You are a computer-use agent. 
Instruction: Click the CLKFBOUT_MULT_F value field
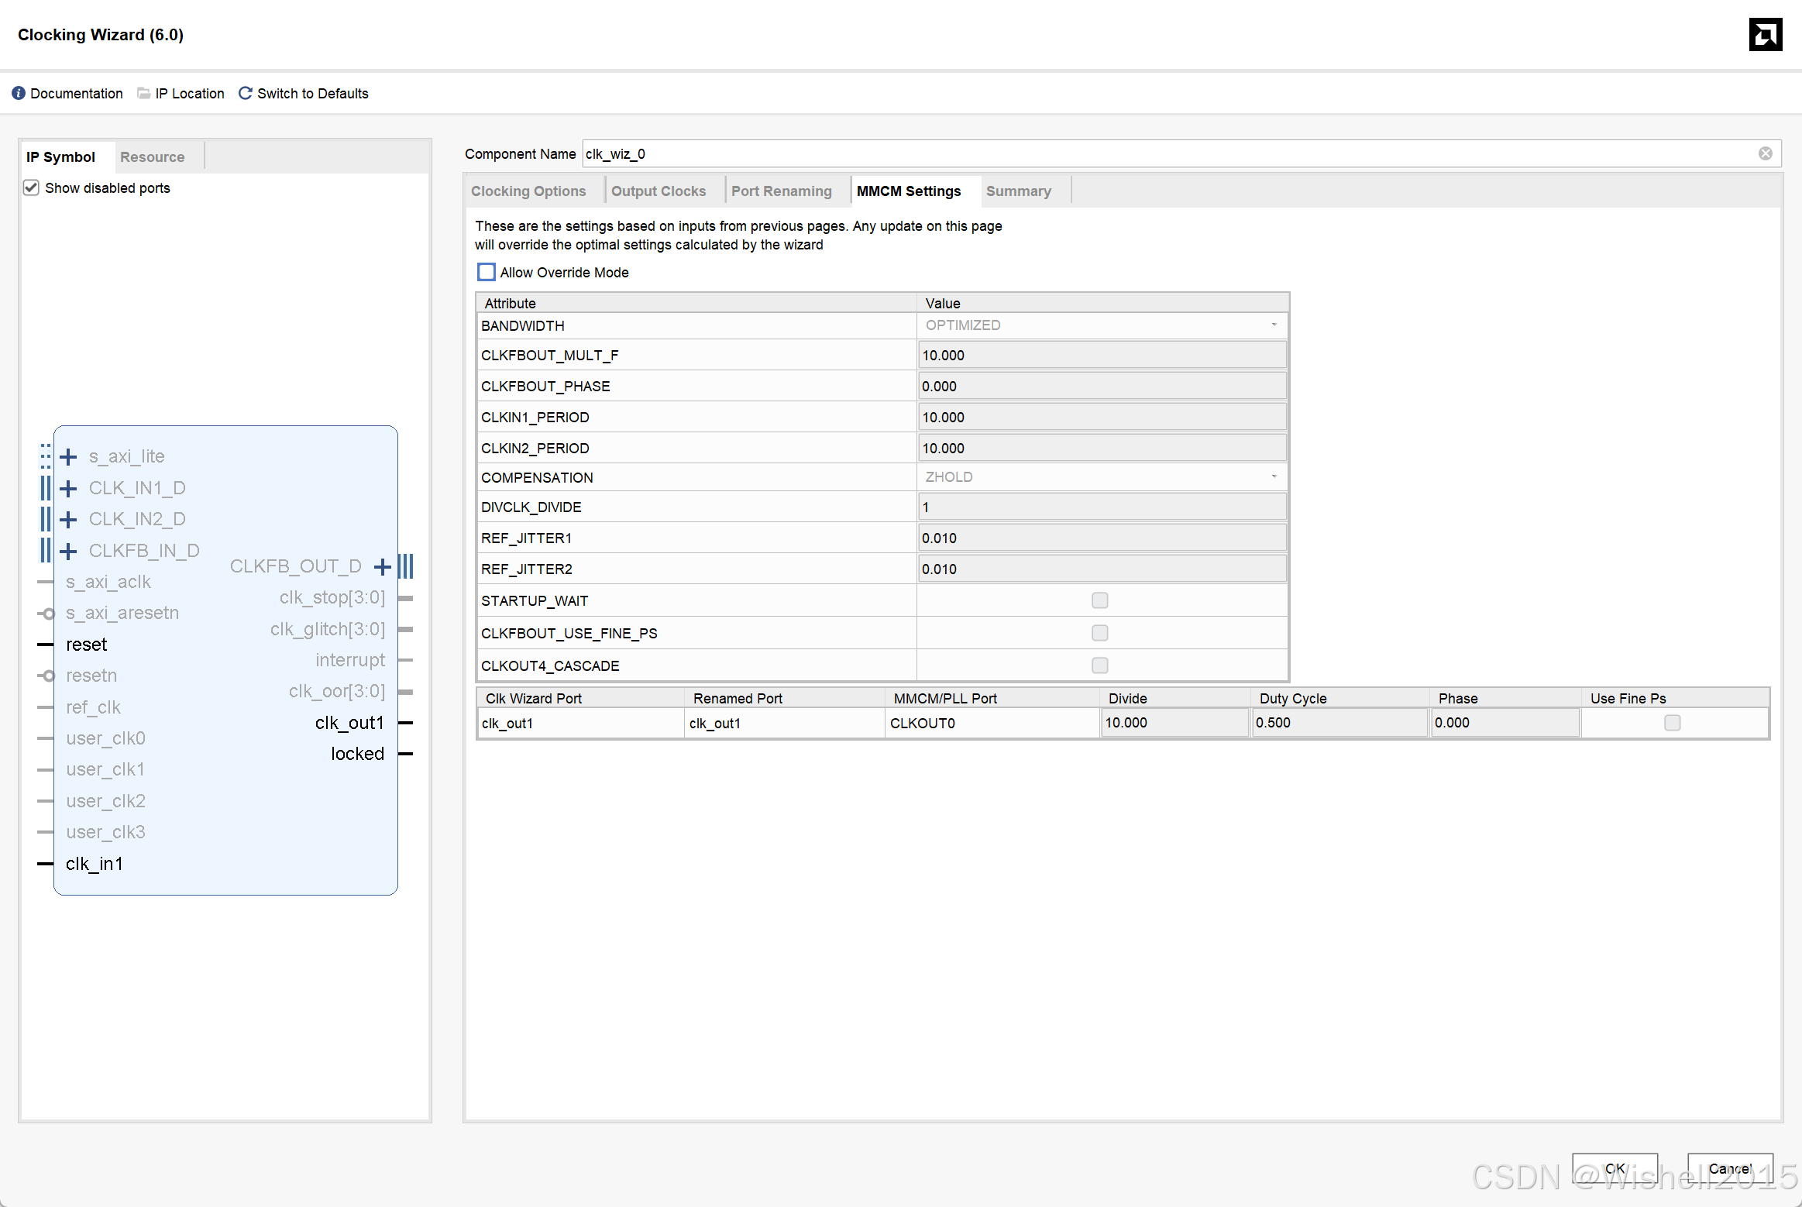click(x=1102, y=356)
